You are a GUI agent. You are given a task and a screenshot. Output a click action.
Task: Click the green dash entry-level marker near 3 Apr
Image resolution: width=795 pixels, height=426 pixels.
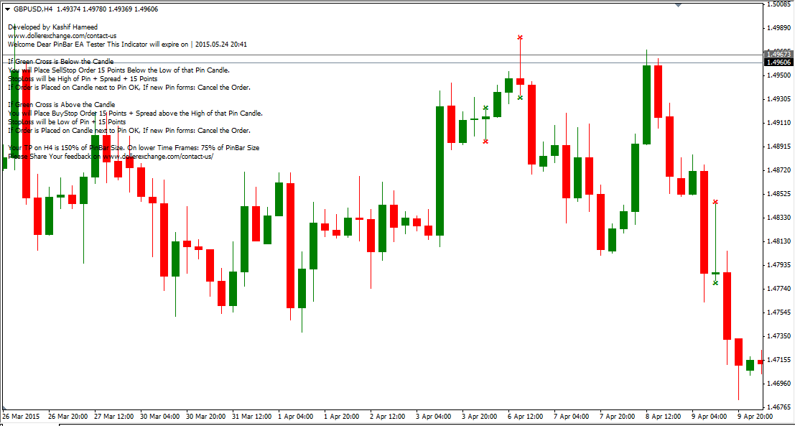[x=485, y=118]
